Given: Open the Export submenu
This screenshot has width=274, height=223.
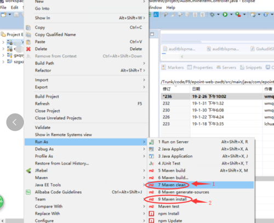Looking at the screenshot, I should (x=86, y=87).
